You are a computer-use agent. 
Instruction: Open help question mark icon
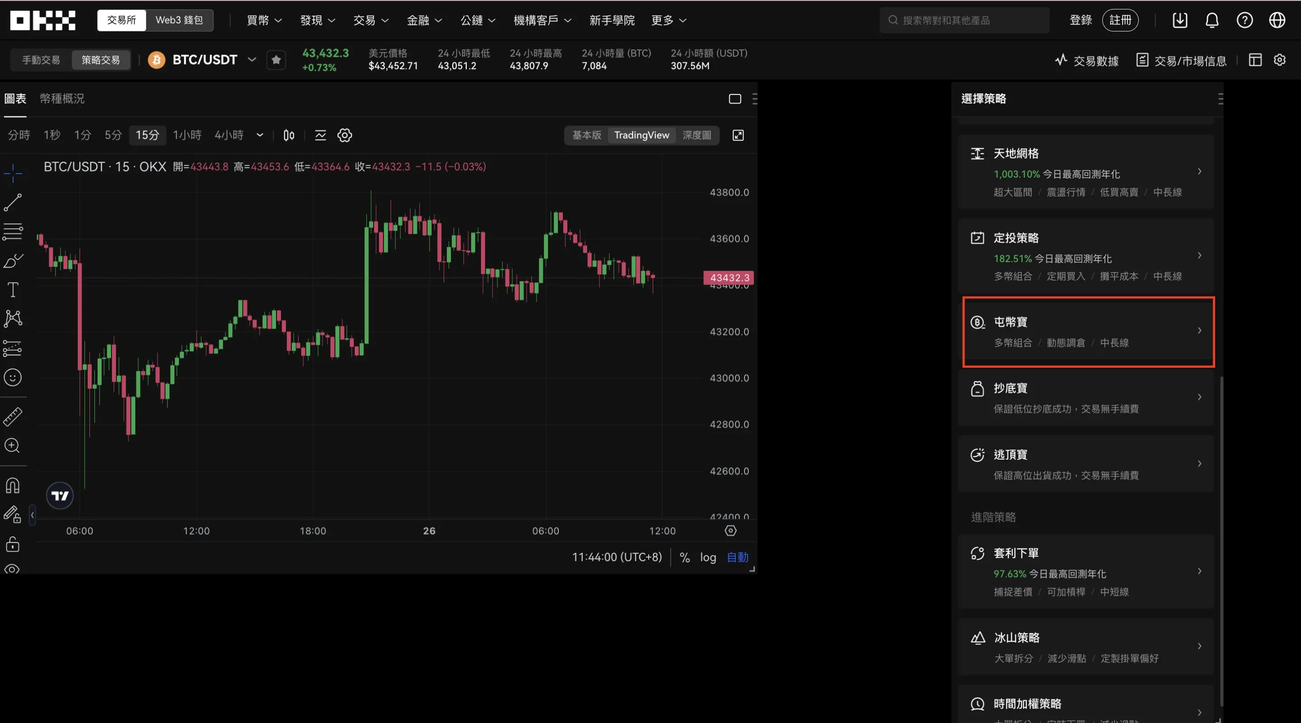tap(1245, 20)
